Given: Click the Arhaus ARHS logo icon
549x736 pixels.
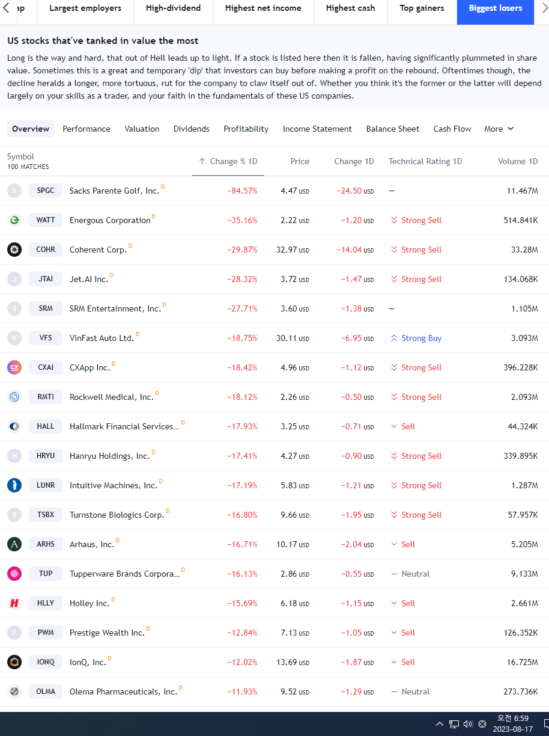Looking at the screenshot, I should [x=14, y=544].
